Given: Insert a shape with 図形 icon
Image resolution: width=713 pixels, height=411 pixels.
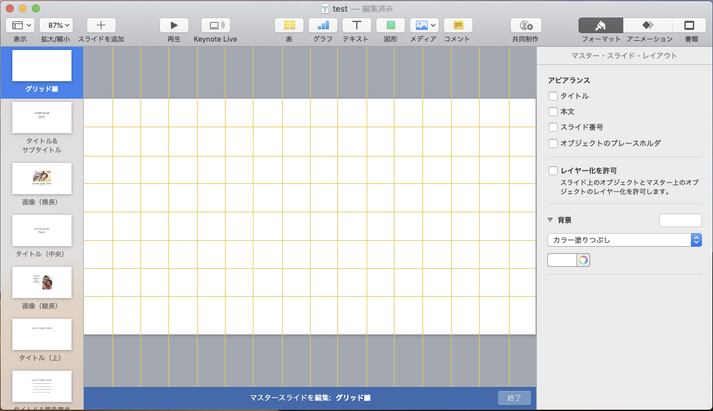Looking at the screenshot, I should tap(391, 25).
